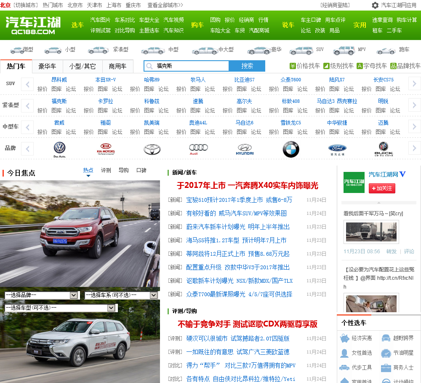
Task: Switch to the 豪华车 tab
Action: point(47,66)
